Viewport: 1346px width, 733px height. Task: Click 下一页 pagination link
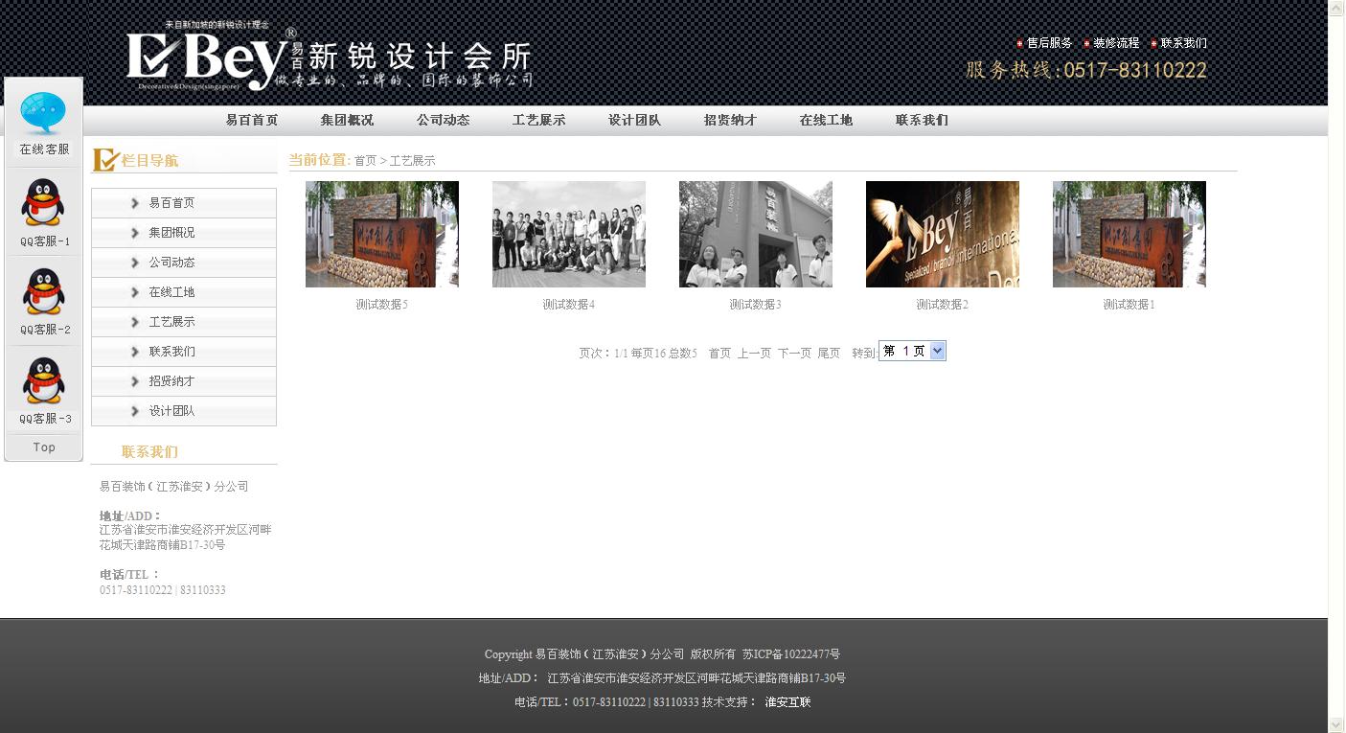(x=794, y=354)
